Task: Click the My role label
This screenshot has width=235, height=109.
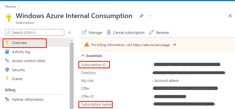Action: pos(87,81)
